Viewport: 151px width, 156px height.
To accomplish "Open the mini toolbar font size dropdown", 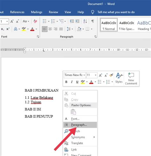I will pos(96,75).
